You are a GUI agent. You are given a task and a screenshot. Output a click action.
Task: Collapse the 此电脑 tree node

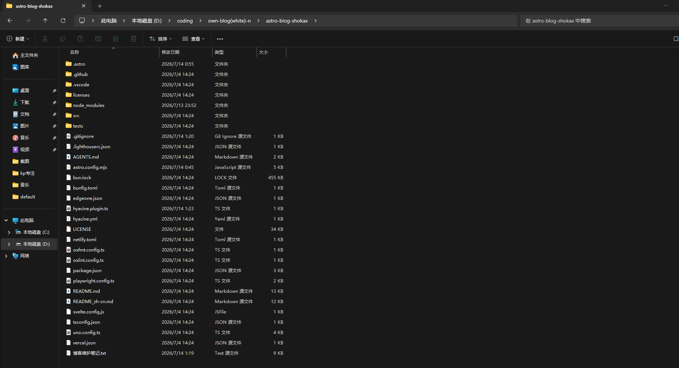point(6,221)
